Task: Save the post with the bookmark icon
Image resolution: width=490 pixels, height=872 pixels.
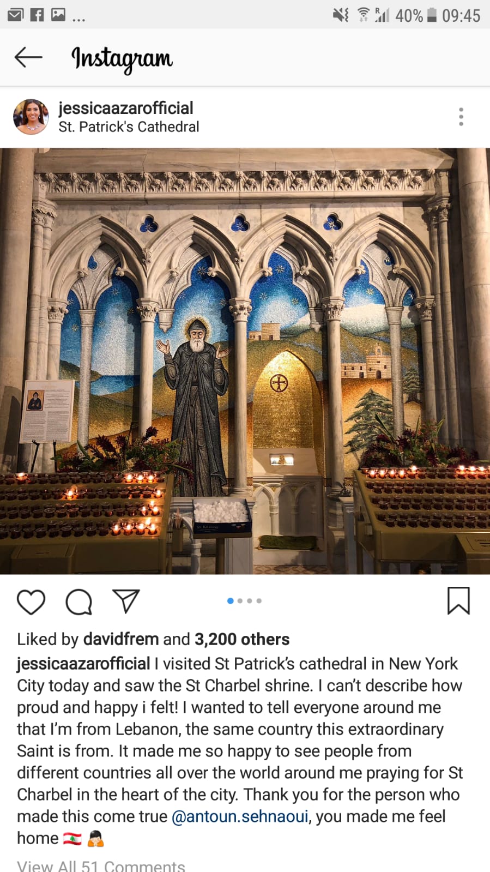Action: click(458, 600)
